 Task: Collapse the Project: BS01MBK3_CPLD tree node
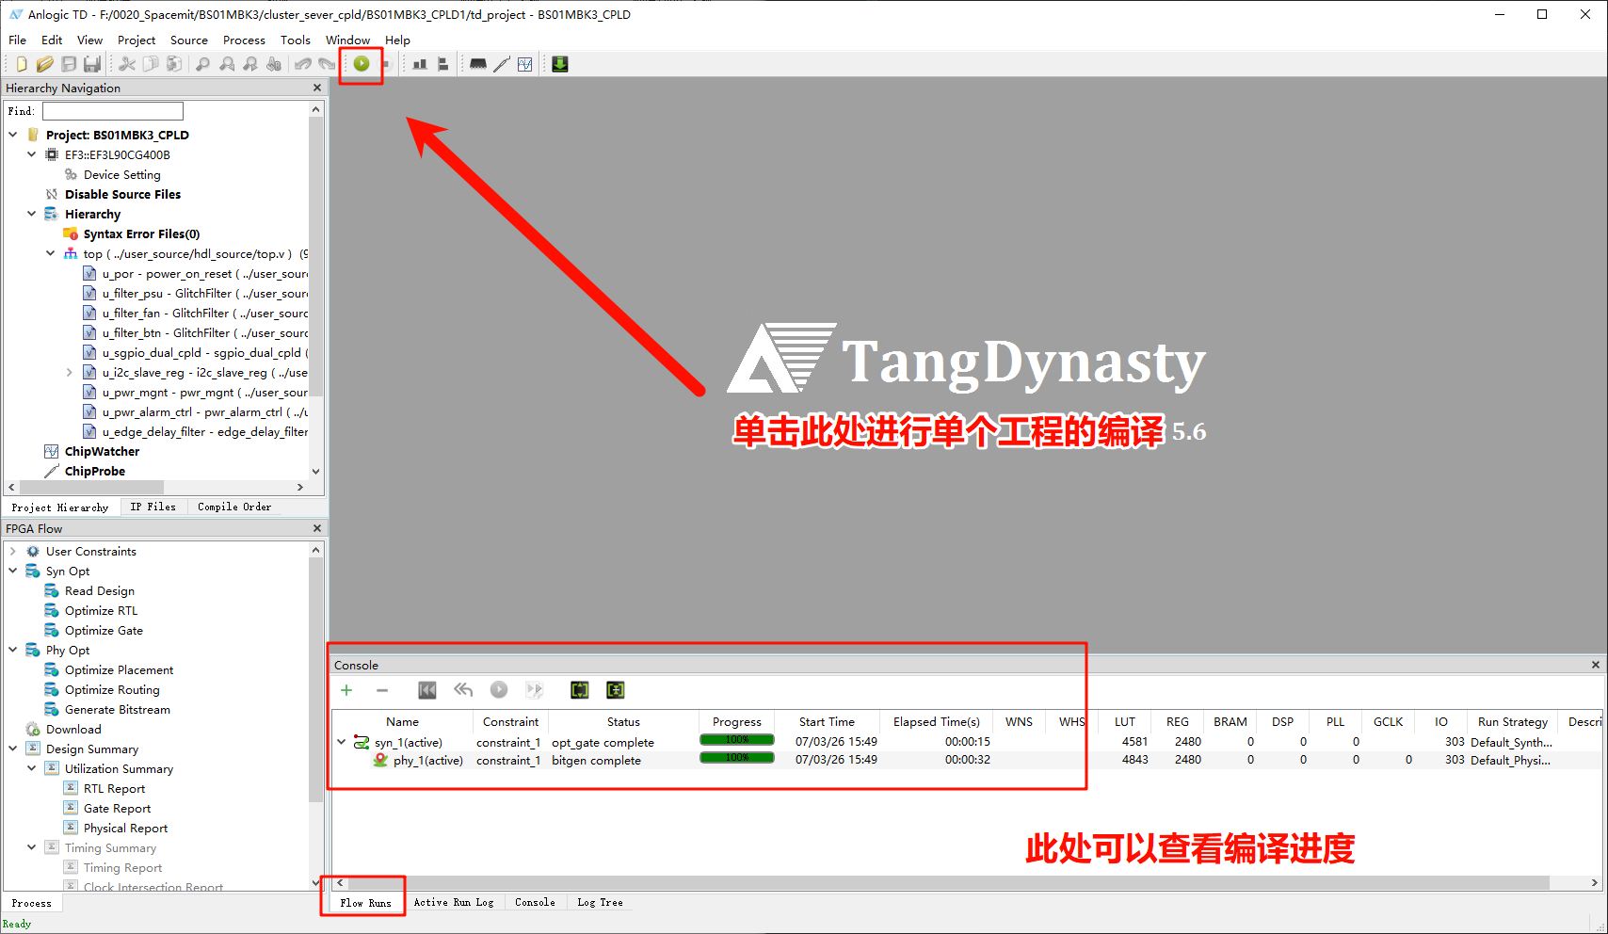click(x=13, y=135)
